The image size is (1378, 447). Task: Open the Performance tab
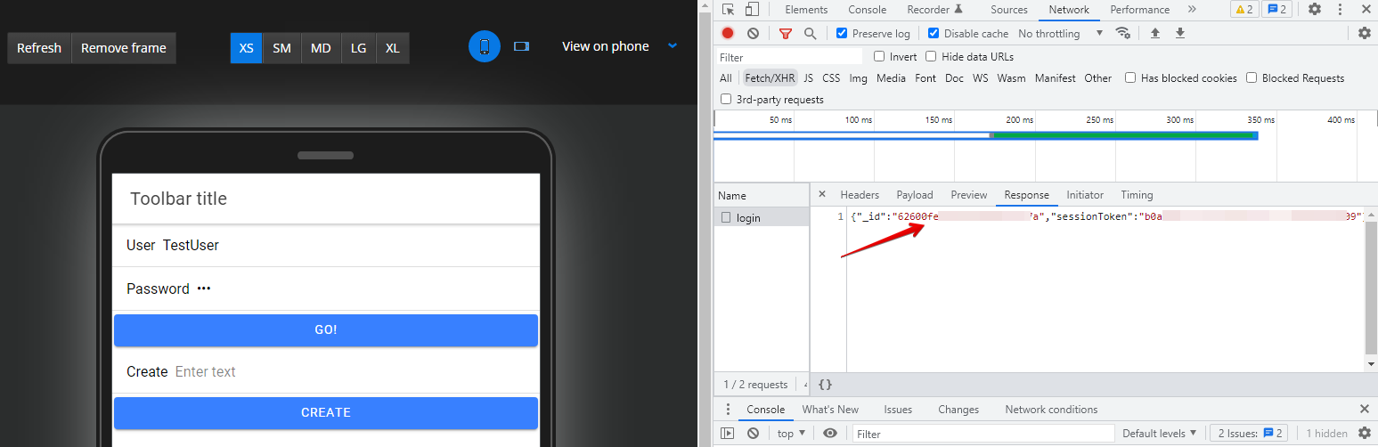[1139, 10]
